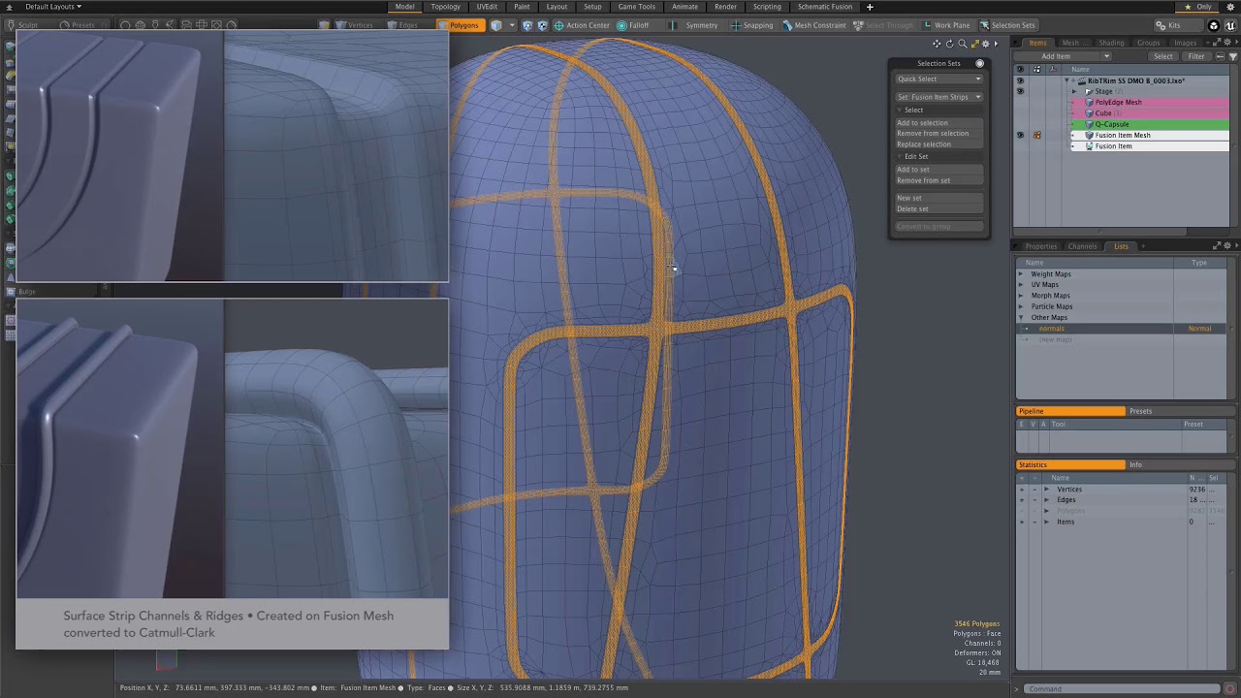Expand UV Maps list
Viewport: 1241px width, 698px height.
(x=1020, y=285)
